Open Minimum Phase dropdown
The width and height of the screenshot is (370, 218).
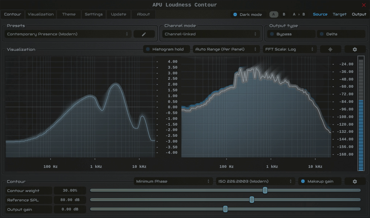[x=173, y=182]
